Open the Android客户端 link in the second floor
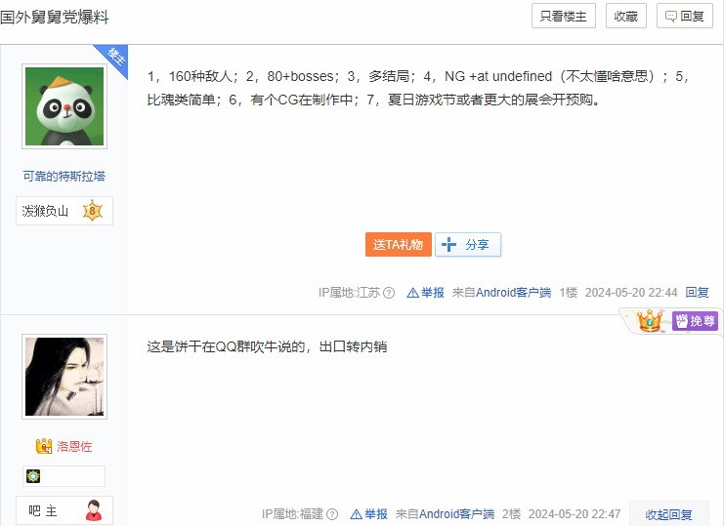 456,514
